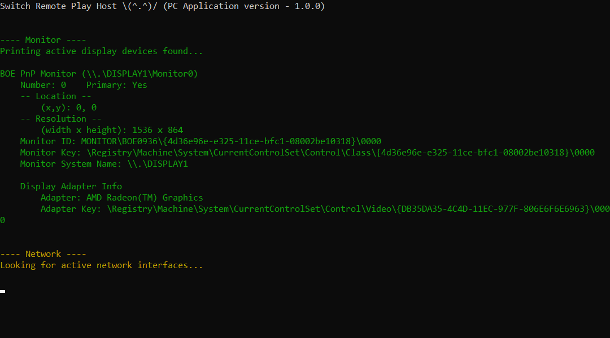The height and width of the screenshot is (338, 610).
Task: Click the Monitor System Name line
Action: click(104, 164)
